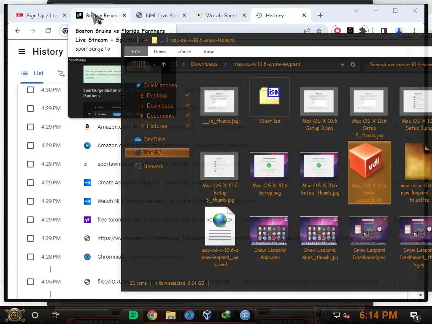Click the share this page icon in Chrome
Screen dimensions: 432x324
pos(307,31)
